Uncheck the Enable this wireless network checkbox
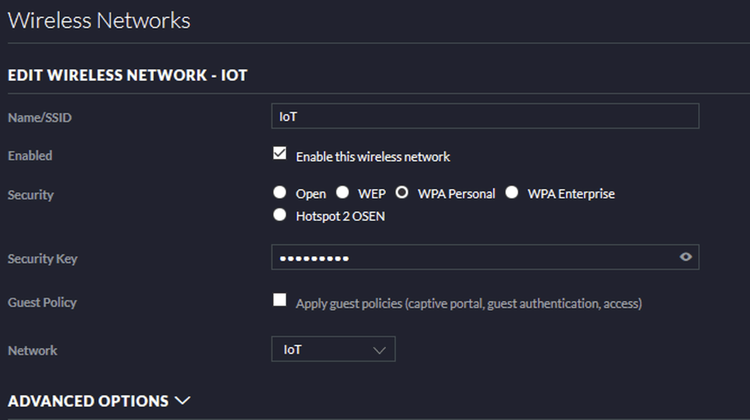 point(280,154)
